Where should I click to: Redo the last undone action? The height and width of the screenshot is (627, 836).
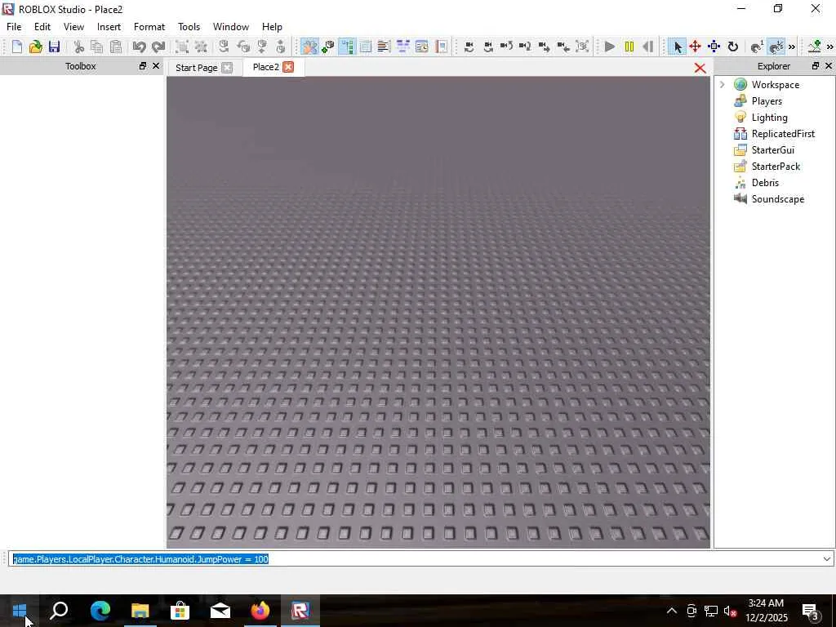pyautogui.click(x=158, y=47)
